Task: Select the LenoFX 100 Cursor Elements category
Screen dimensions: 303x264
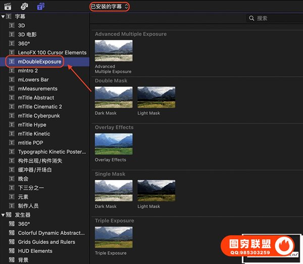Action: click(52, 52)
